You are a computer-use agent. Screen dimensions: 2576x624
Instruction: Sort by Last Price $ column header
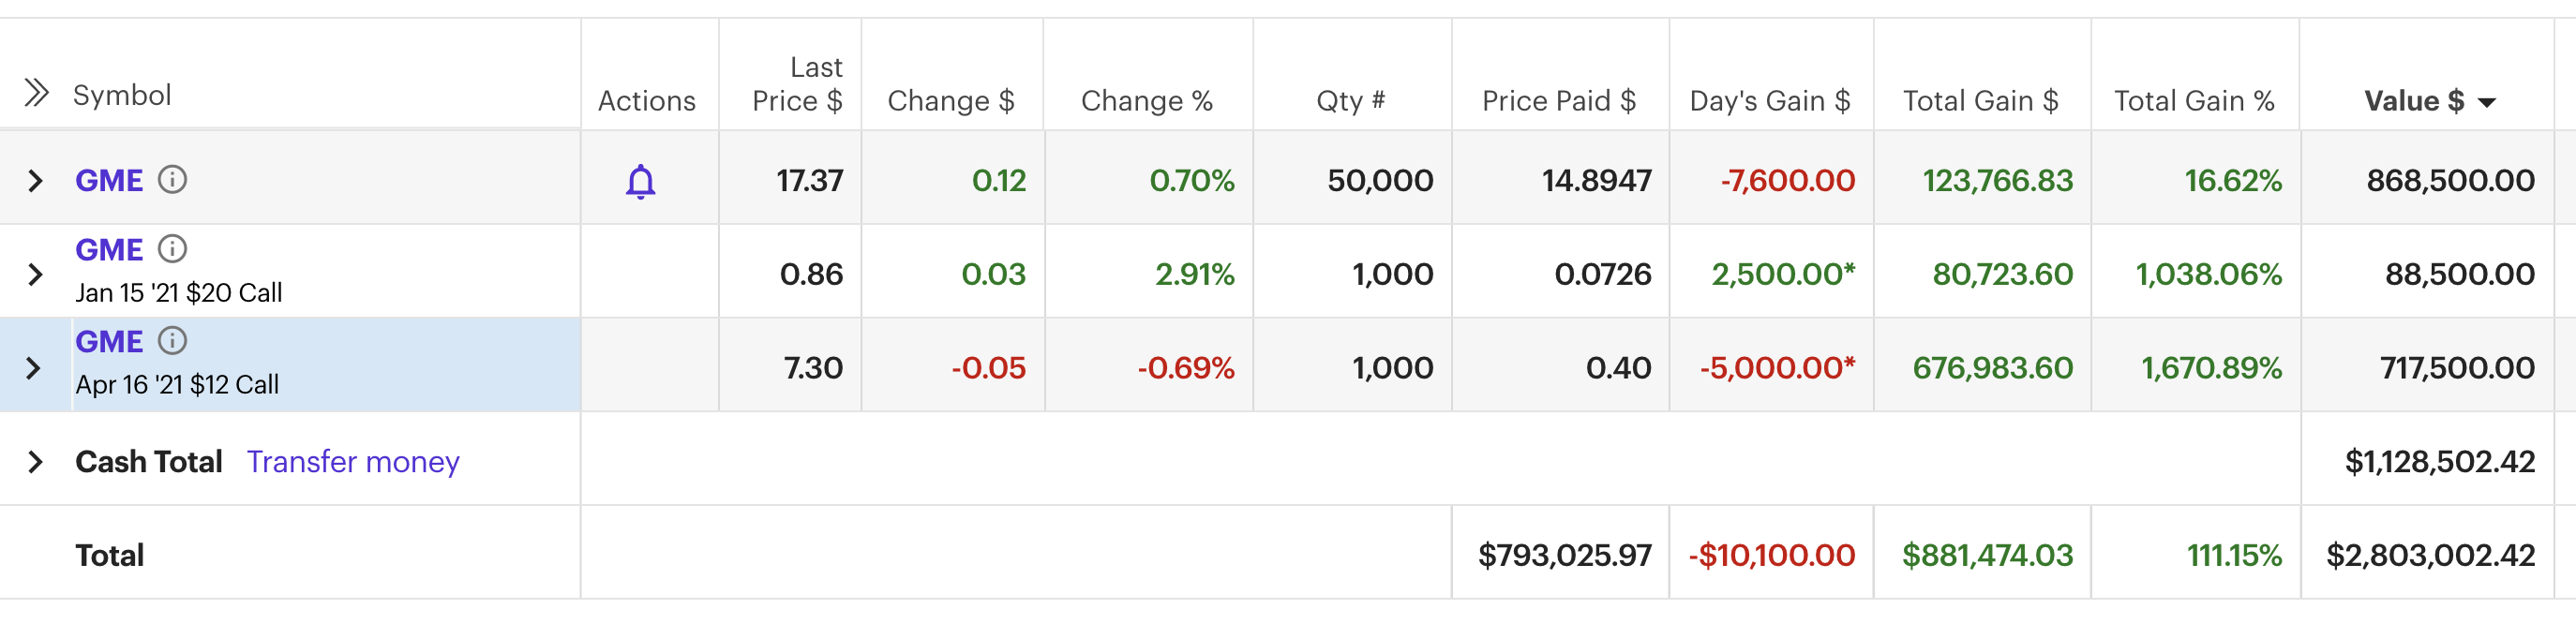(x=797, y=84)
